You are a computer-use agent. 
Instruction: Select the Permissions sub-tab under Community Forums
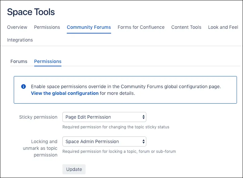click(x=48, y=61)
